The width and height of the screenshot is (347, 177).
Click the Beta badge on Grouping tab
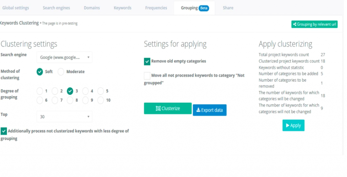(x=204, y=8)
